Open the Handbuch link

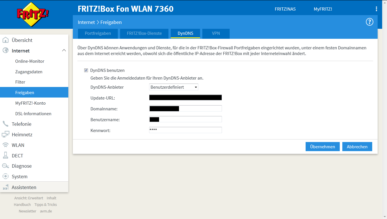pyautogui.click(x=22, y=204)
